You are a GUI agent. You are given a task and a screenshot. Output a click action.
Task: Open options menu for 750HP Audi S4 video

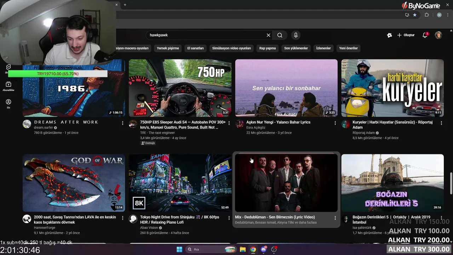tap(229, 123)
